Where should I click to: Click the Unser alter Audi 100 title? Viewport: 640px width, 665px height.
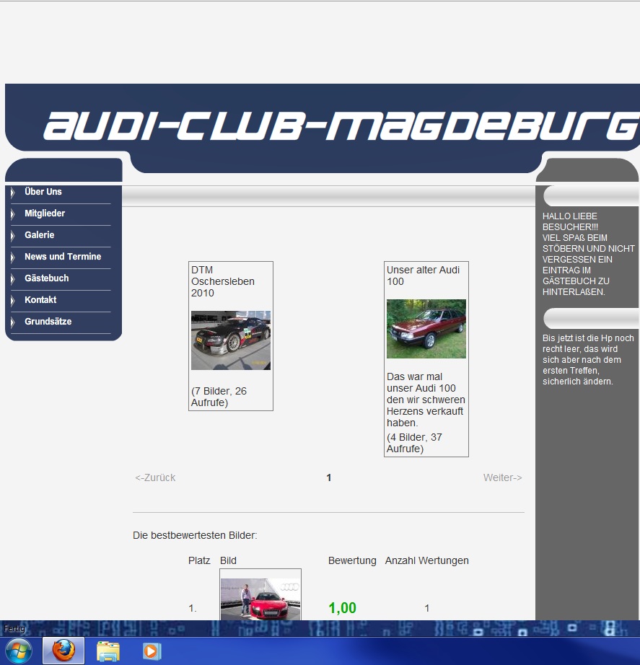[423, 276]
